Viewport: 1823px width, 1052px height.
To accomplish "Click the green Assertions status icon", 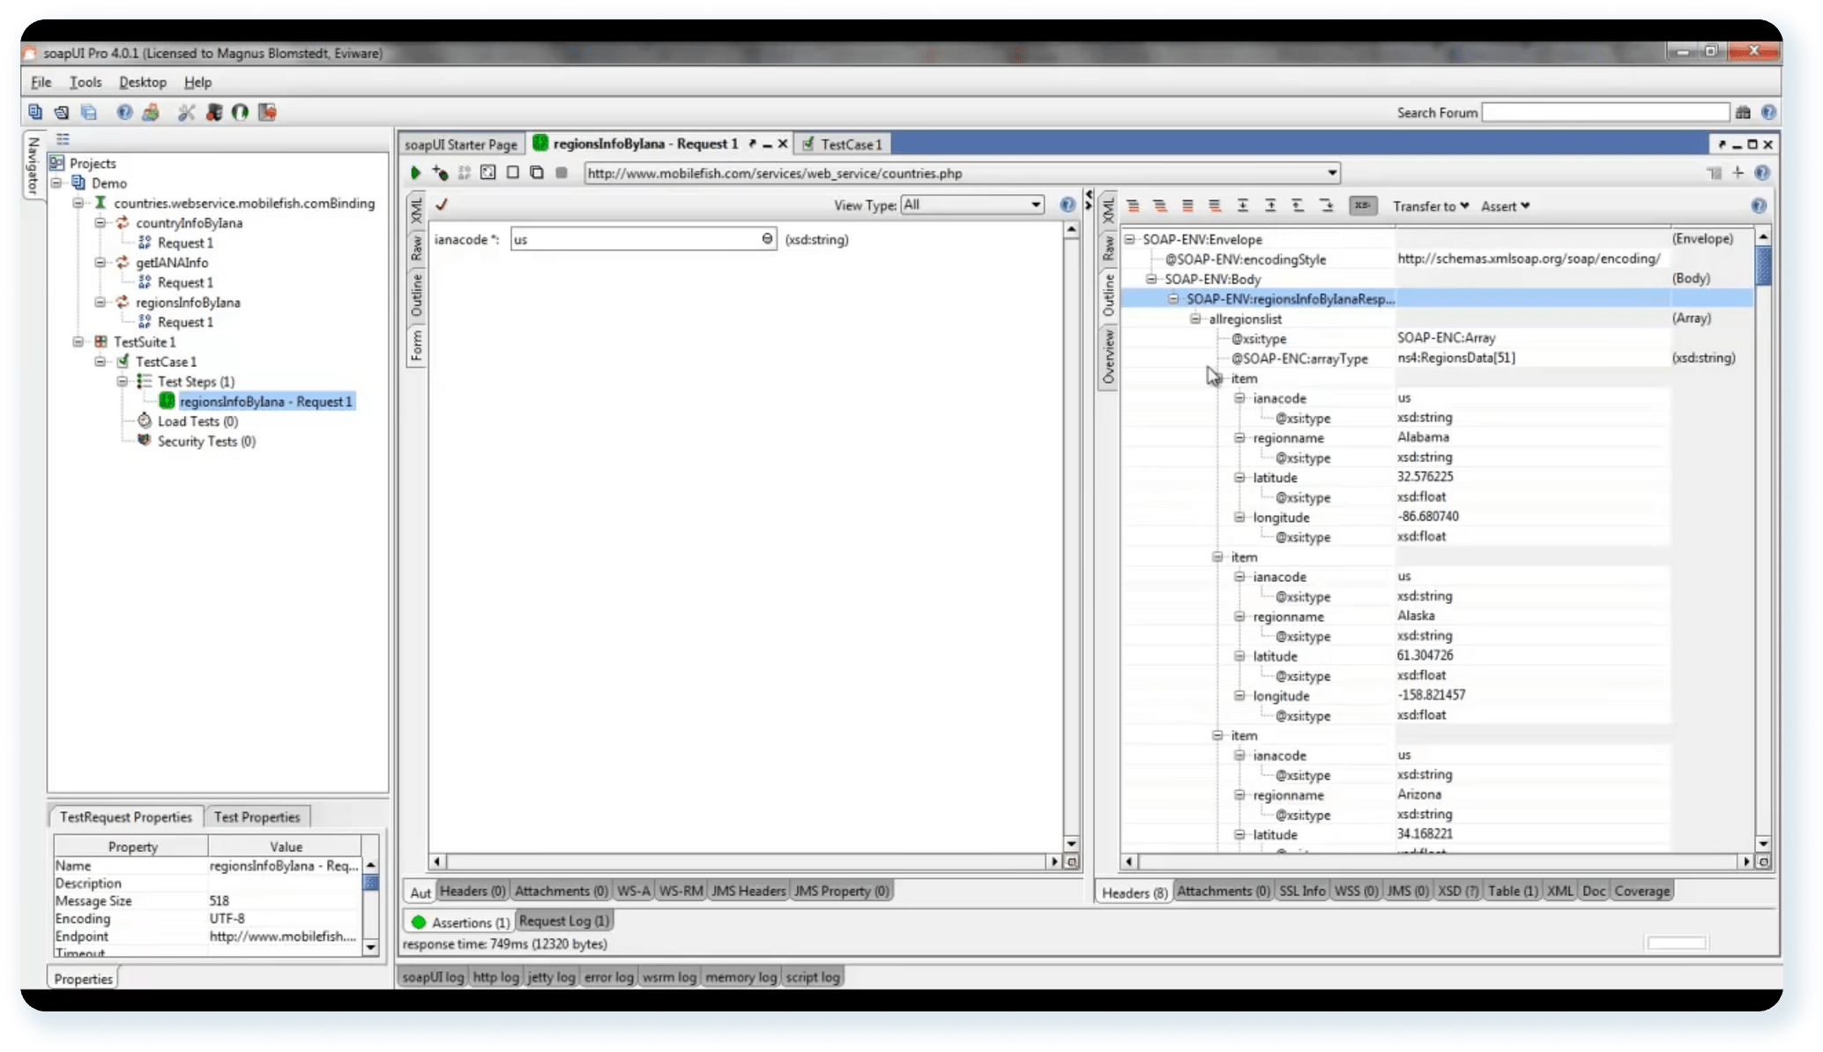I will pos(419,922).
